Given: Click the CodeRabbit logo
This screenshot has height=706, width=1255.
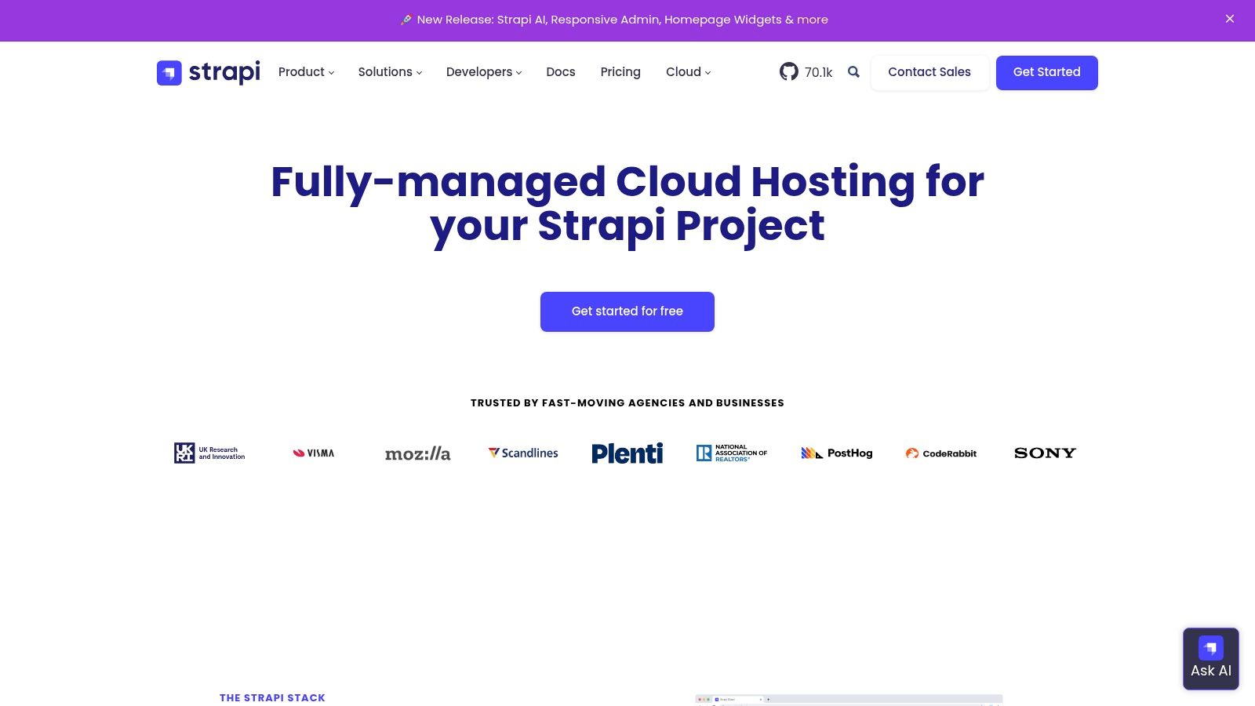Looking at the screenshot, I should (941, 453).
